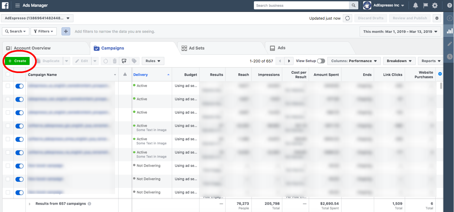Click the blue plus add-column icon
Image resolution: width=454 pixels, height=212 pixels.
click(x=440, y=74)
